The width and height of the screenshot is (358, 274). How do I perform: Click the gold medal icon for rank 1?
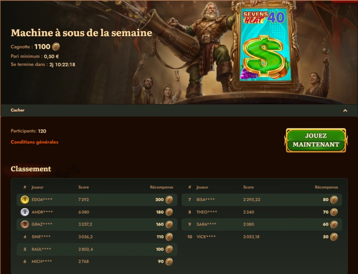pyautogui.click(x=25, y=200)
